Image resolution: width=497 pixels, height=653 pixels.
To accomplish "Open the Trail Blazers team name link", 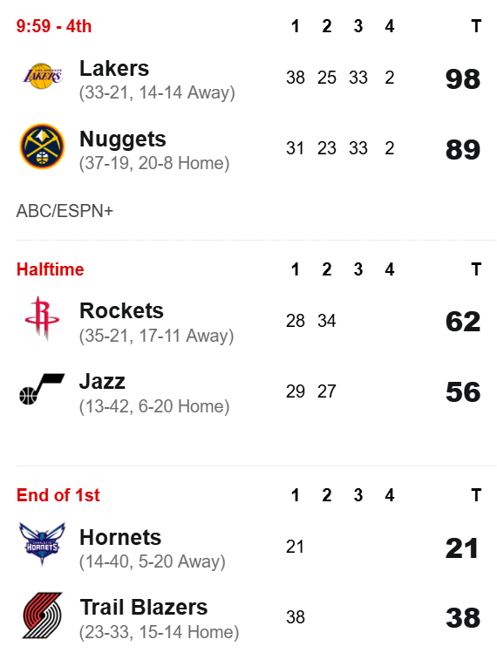I will click(143, 608).
